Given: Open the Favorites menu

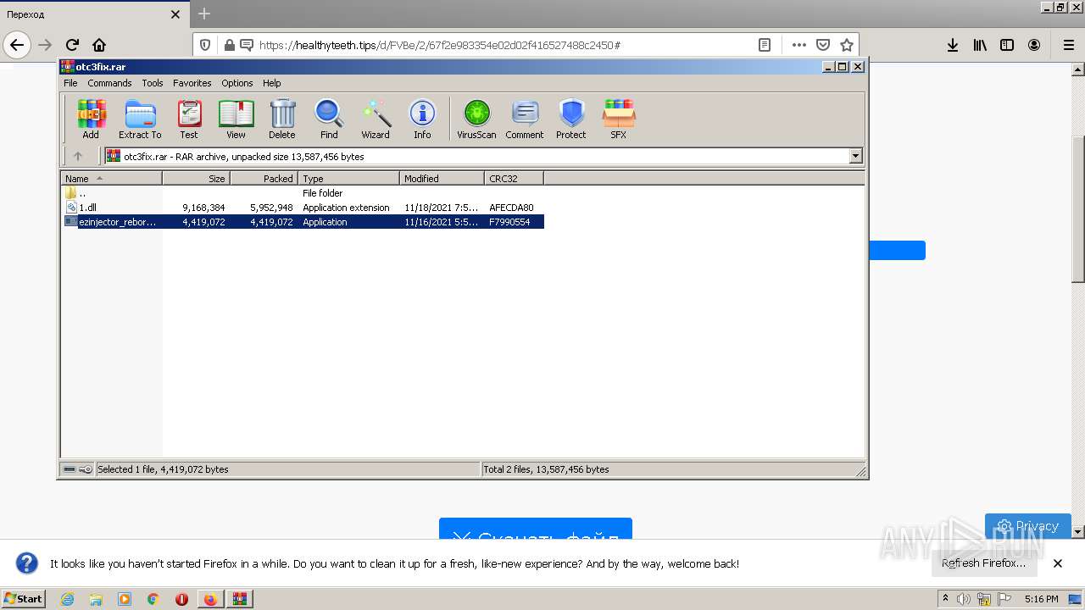Looking at the screenshot, I should pyautogui.click(x=192, y=83).
